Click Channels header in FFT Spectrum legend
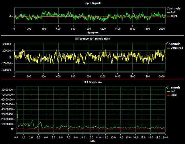 click(x=173, y=87)
